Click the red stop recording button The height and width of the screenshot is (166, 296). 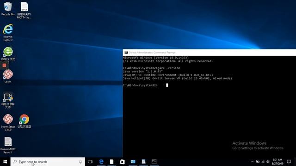tap(4, 65)
